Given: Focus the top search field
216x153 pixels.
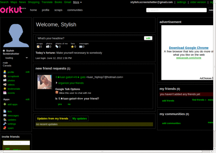Looking at the screenshot, I should point(176,10).
